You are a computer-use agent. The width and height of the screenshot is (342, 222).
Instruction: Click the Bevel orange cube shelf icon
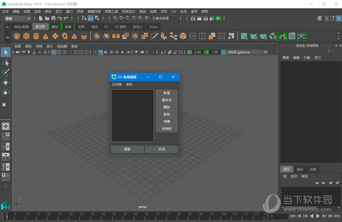[x=183, y=36]
